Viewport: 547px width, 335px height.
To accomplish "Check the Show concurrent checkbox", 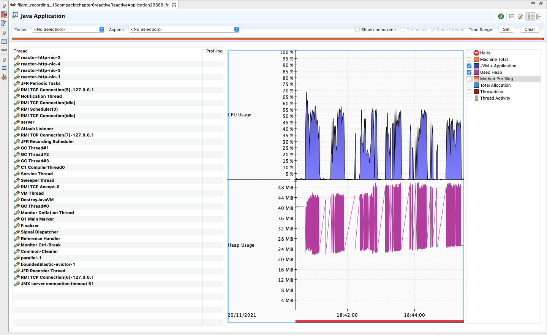I will [x=357, y=29].
